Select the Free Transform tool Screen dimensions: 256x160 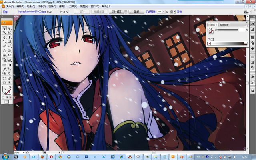[9, 55]
